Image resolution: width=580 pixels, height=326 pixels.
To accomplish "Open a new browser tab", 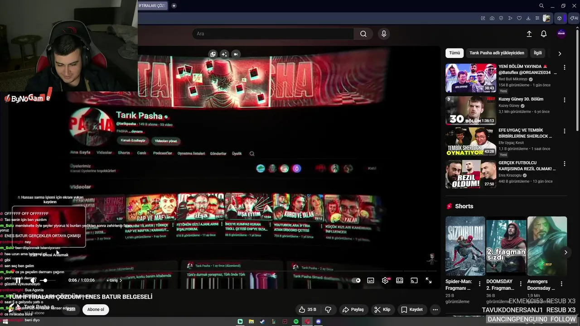I will coord(174,6).
